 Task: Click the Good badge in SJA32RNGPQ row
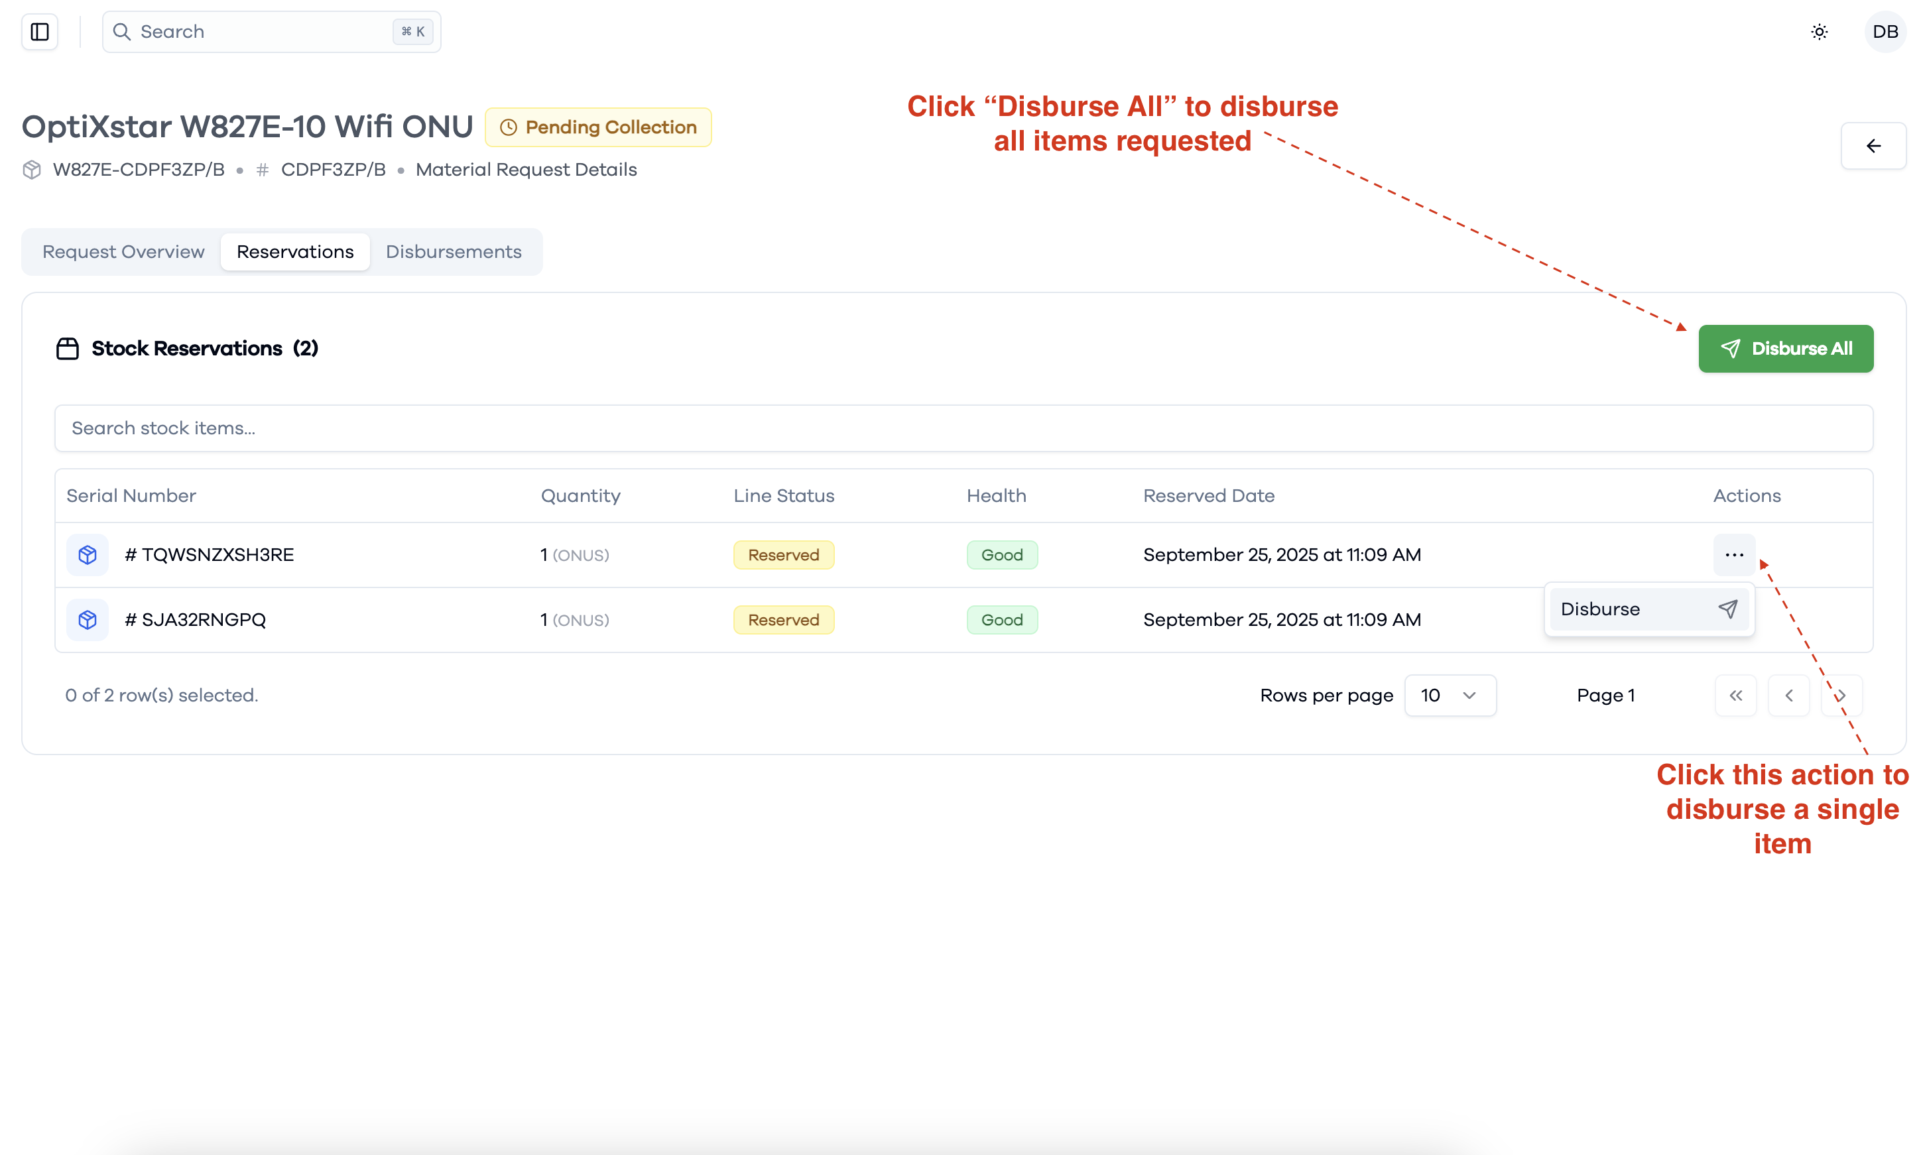tap(1001, 619)
